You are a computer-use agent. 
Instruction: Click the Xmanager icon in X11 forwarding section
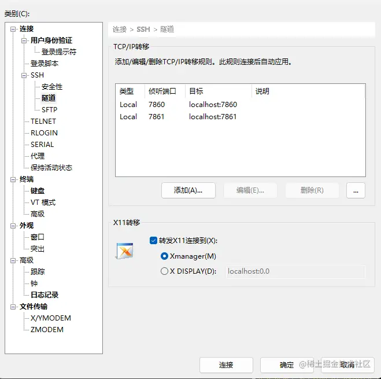click(x=124, y=251)
